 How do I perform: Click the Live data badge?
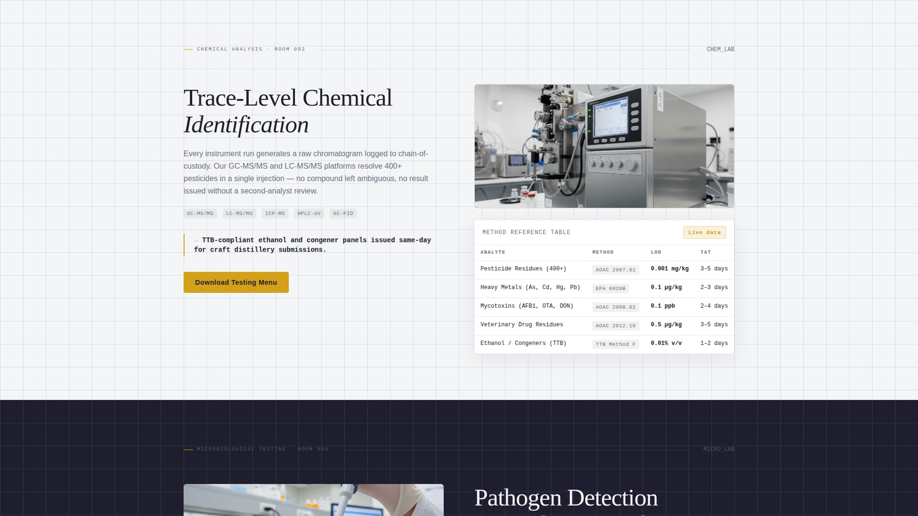704,232
